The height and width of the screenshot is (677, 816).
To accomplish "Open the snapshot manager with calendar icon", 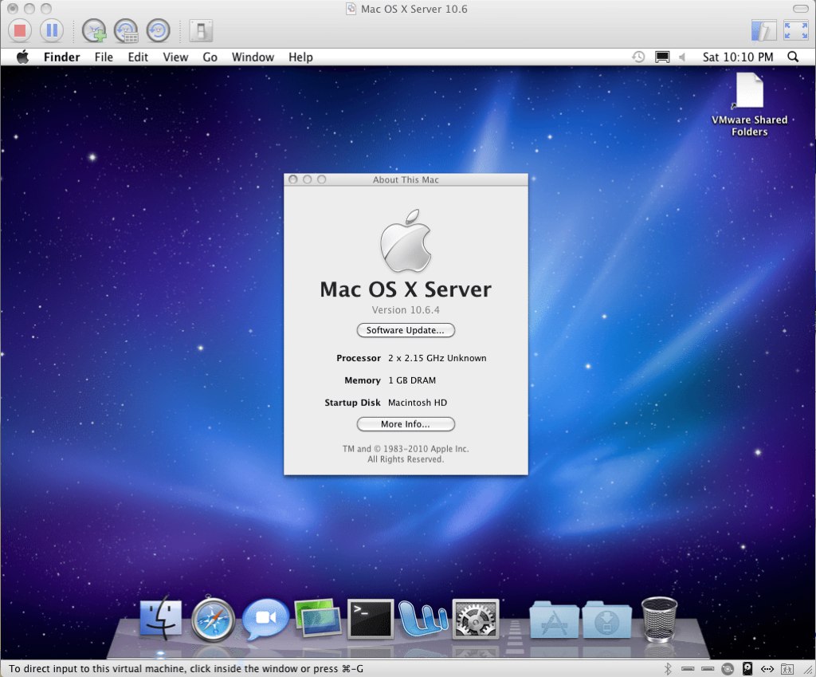I will (x=126, y=31).
